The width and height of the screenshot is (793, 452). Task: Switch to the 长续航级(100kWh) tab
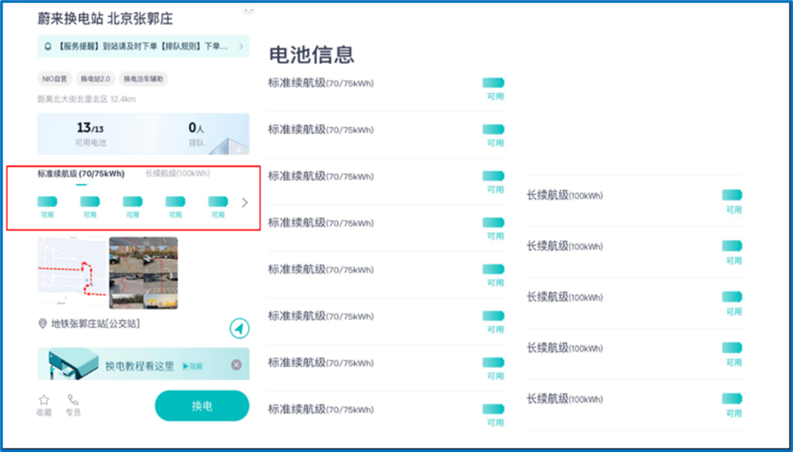point(178,173)
